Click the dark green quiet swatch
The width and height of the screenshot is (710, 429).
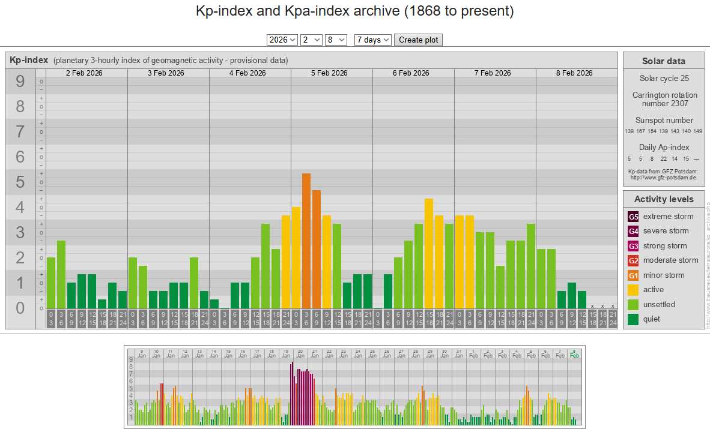click(633, 319)
